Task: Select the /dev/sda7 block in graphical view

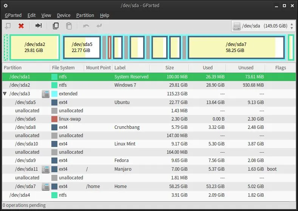Action: tap(236, 47)
